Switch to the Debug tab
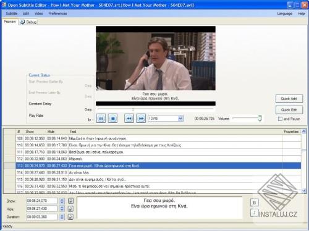 [x=28, y=22]
